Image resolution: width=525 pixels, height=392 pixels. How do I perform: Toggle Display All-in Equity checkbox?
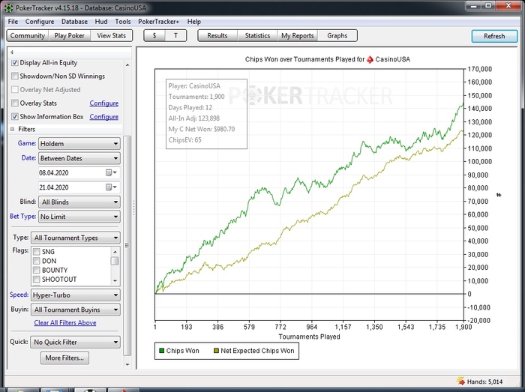pos(15,62)
